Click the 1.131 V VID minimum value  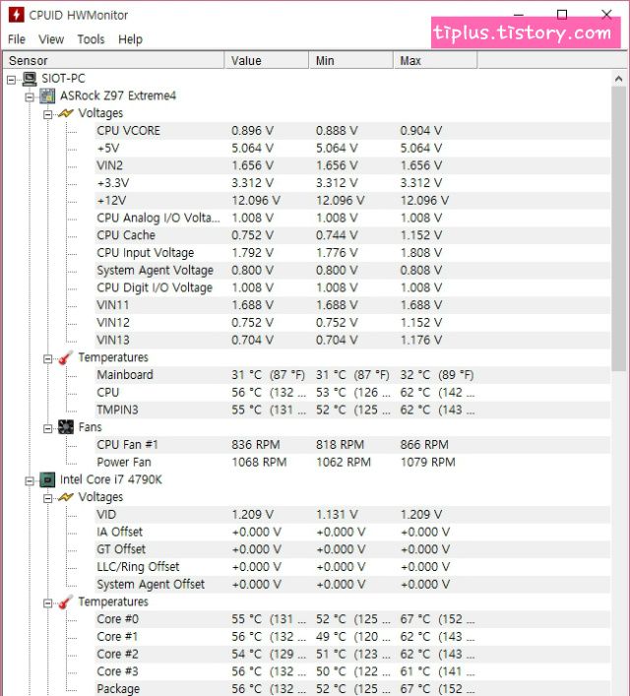(x=337, y=515)
